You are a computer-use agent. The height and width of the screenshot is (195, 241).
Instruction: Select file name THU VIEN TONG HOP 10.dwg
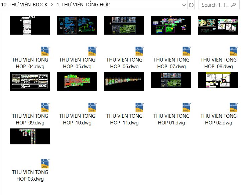coord(77,119)
